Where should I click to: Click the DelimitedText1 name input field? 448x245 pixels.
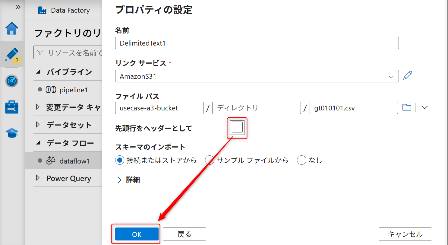pyautogui.click(x=257, y=43)
